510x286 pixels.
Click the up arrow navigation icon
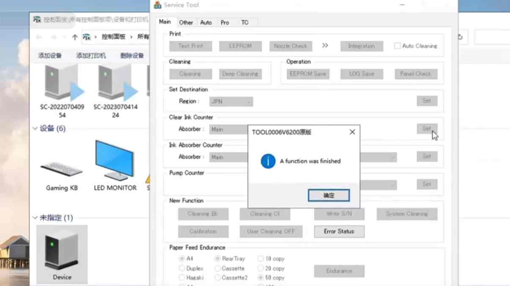point(74,37)
